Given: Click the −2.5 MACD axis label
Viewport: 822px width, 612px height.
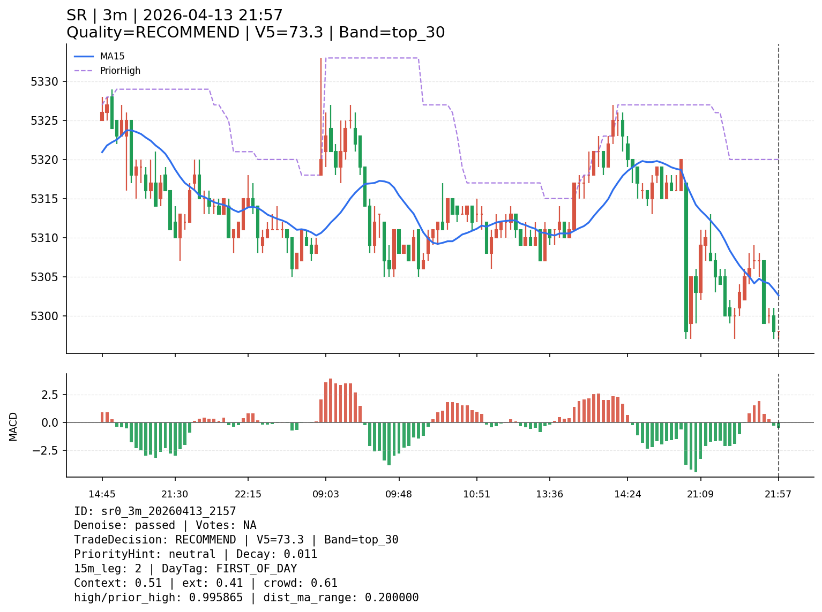Looking at the screenshot, I should point(47,450).
